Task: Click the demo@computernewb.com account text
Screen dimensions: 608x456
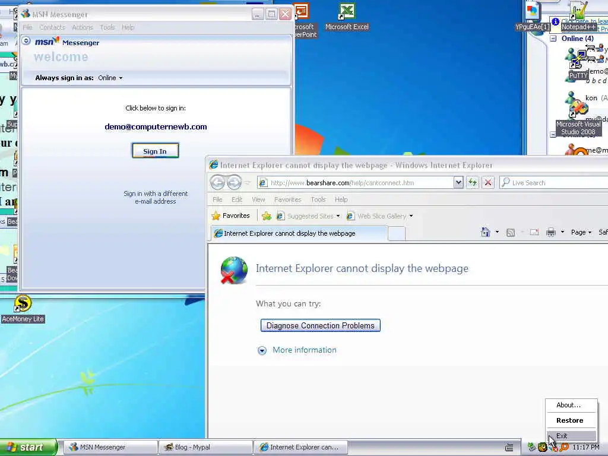Action: [x=156, y=127]
